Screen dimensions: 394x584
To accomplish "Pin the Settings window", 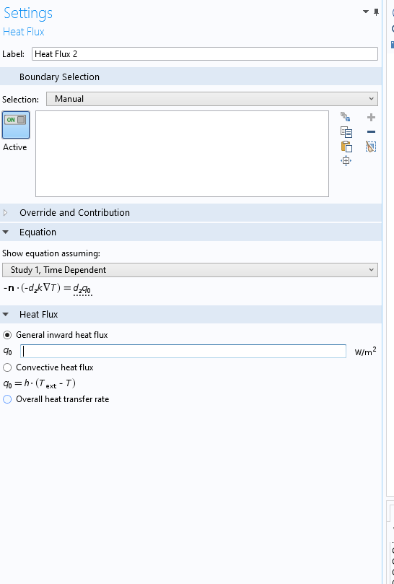I will click(377, 12).
